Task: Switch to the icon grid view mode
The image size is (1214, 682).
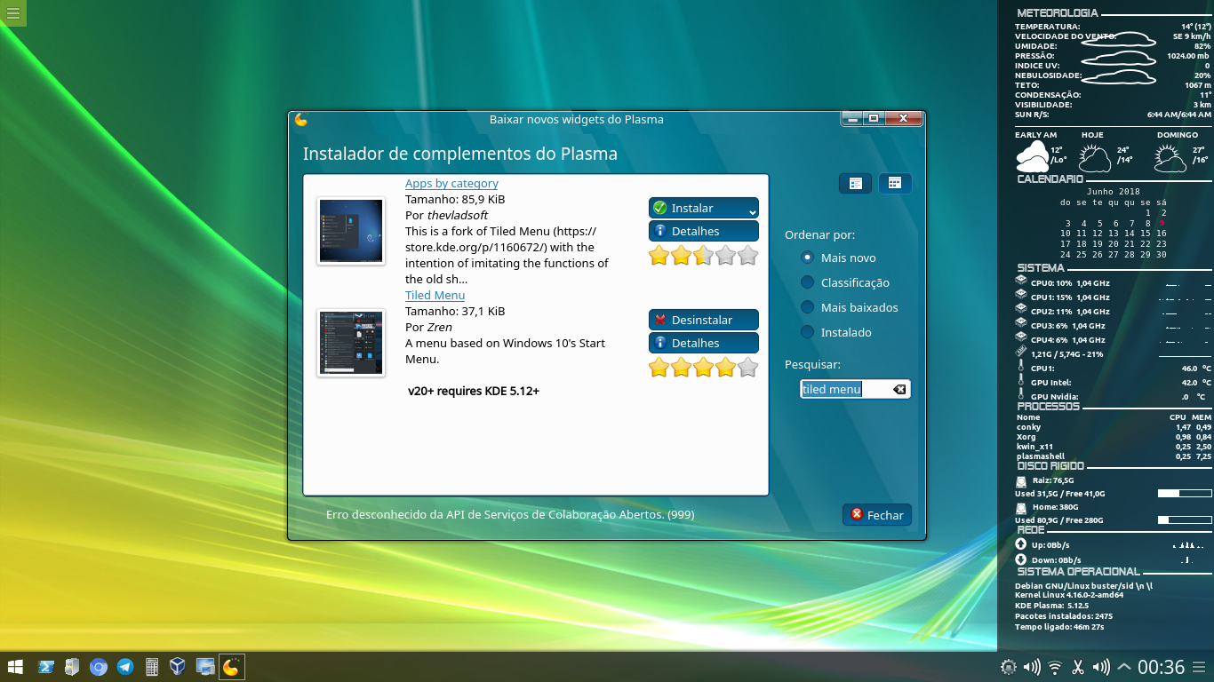Action: tap(895, 183)
